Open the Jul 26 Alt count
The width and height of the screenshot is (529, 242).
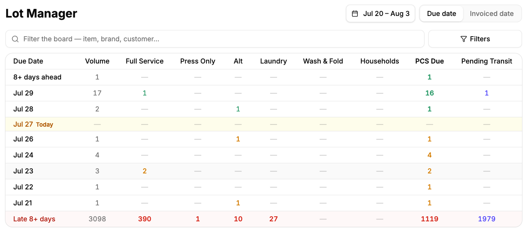click(x=238, y=139)
